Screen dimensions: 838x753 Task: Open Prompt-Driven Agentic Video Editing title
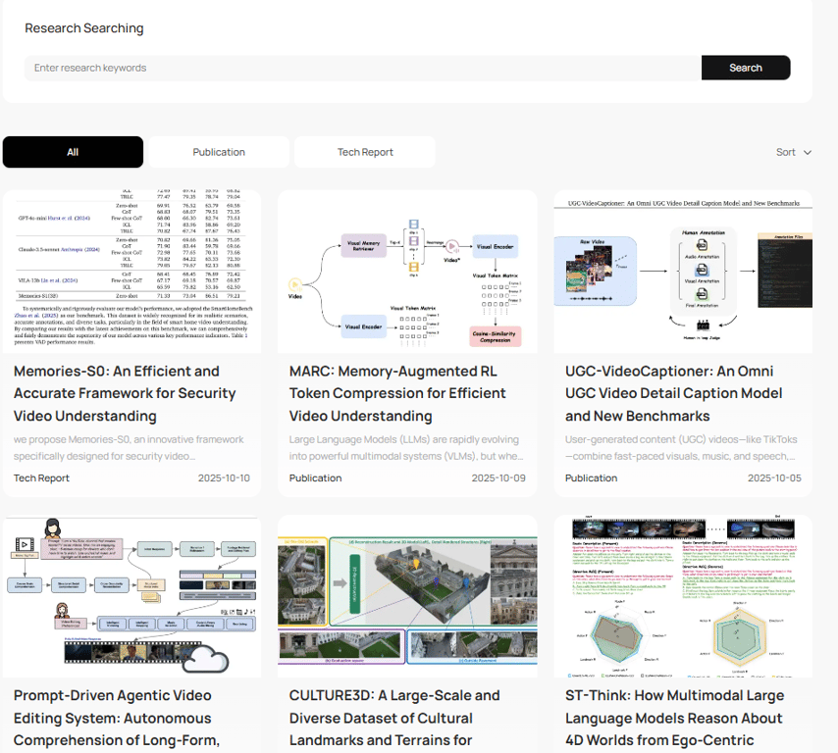click(117, 718)
